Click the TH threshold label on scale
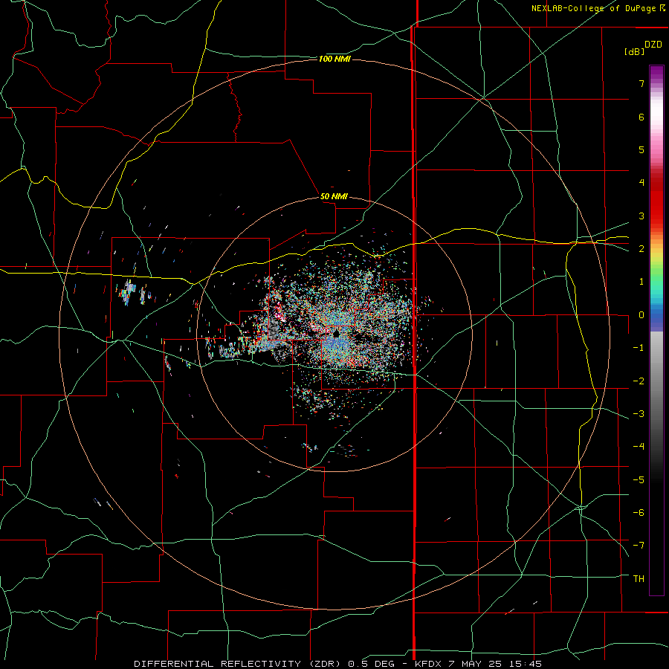 [639, 579]
